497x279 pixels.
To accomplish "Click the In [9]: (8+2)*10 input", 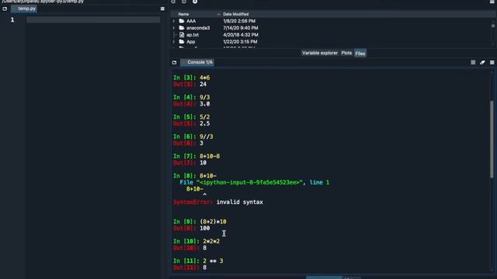I will click(x=200, y=222).
